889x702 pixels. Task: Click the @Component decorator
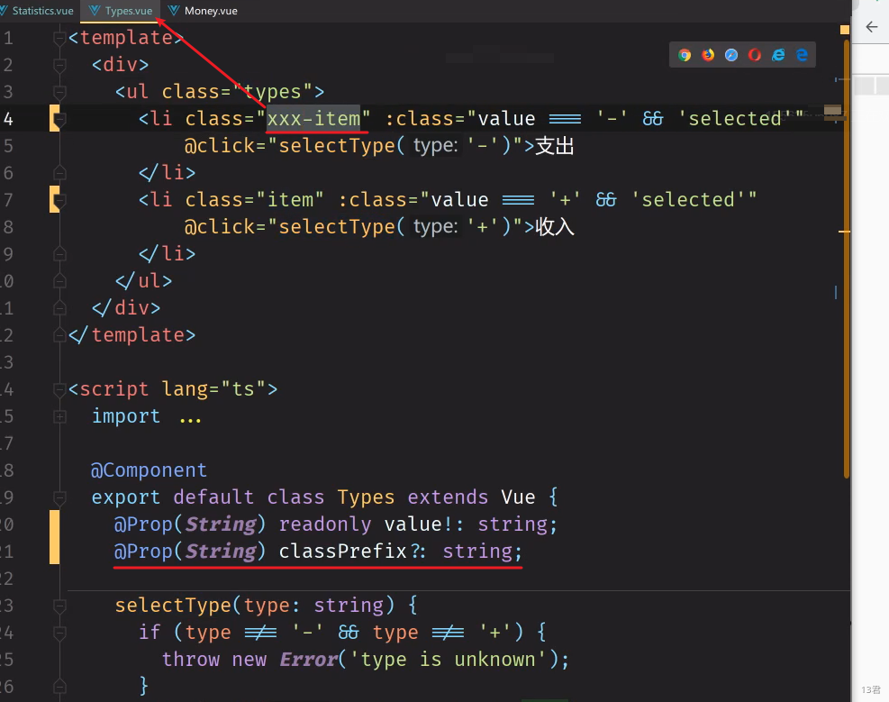pyautogui.click(x=150, y=470)
